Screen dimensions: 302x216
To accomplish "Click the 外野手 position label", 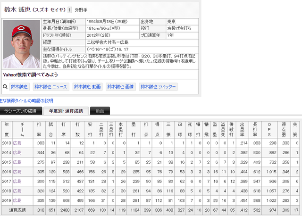I will [x=81, y=10].
